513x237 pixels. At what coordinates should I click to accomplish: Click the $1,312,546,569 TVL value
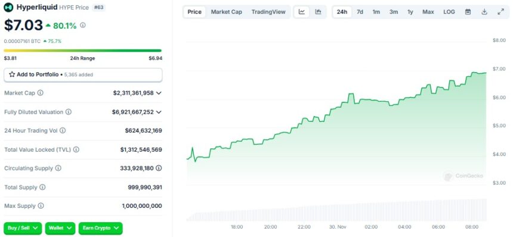point(141,149)
